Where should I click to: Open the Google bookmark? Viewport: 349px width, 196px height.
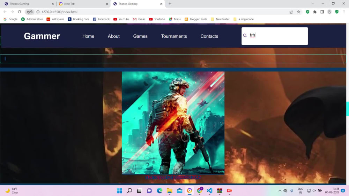pyautogui.click(x=10, y=19)
